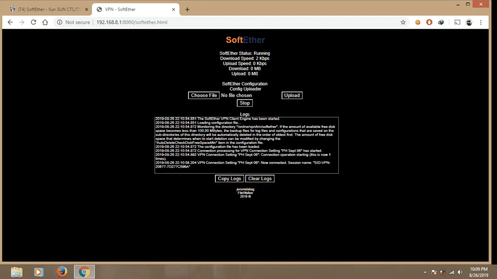Screen dimensions: 497x279
Task: Open the network signal tray icon
Action: pyautogui.click(x=451, y=272)
